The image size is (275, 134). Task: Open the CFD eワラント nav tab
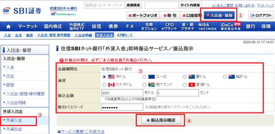pos(169,27)
